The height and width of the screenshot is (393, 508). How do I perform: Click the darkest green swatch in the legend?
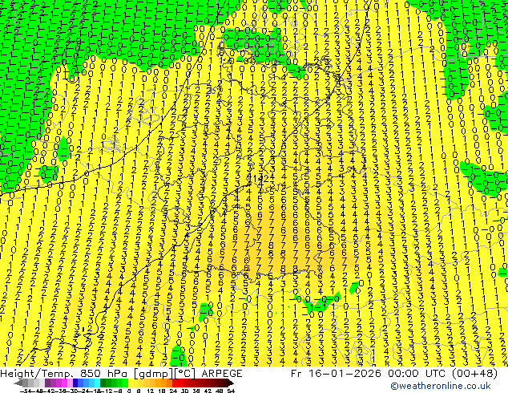[x=103, y=383]
